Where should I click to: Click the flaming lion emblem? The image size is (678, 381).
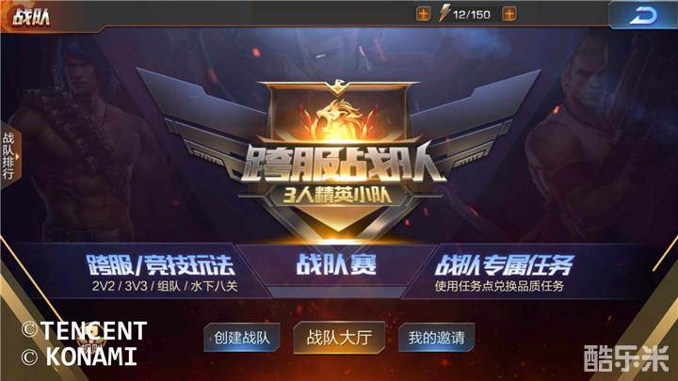pyautogui.click(x=339, y=119)
